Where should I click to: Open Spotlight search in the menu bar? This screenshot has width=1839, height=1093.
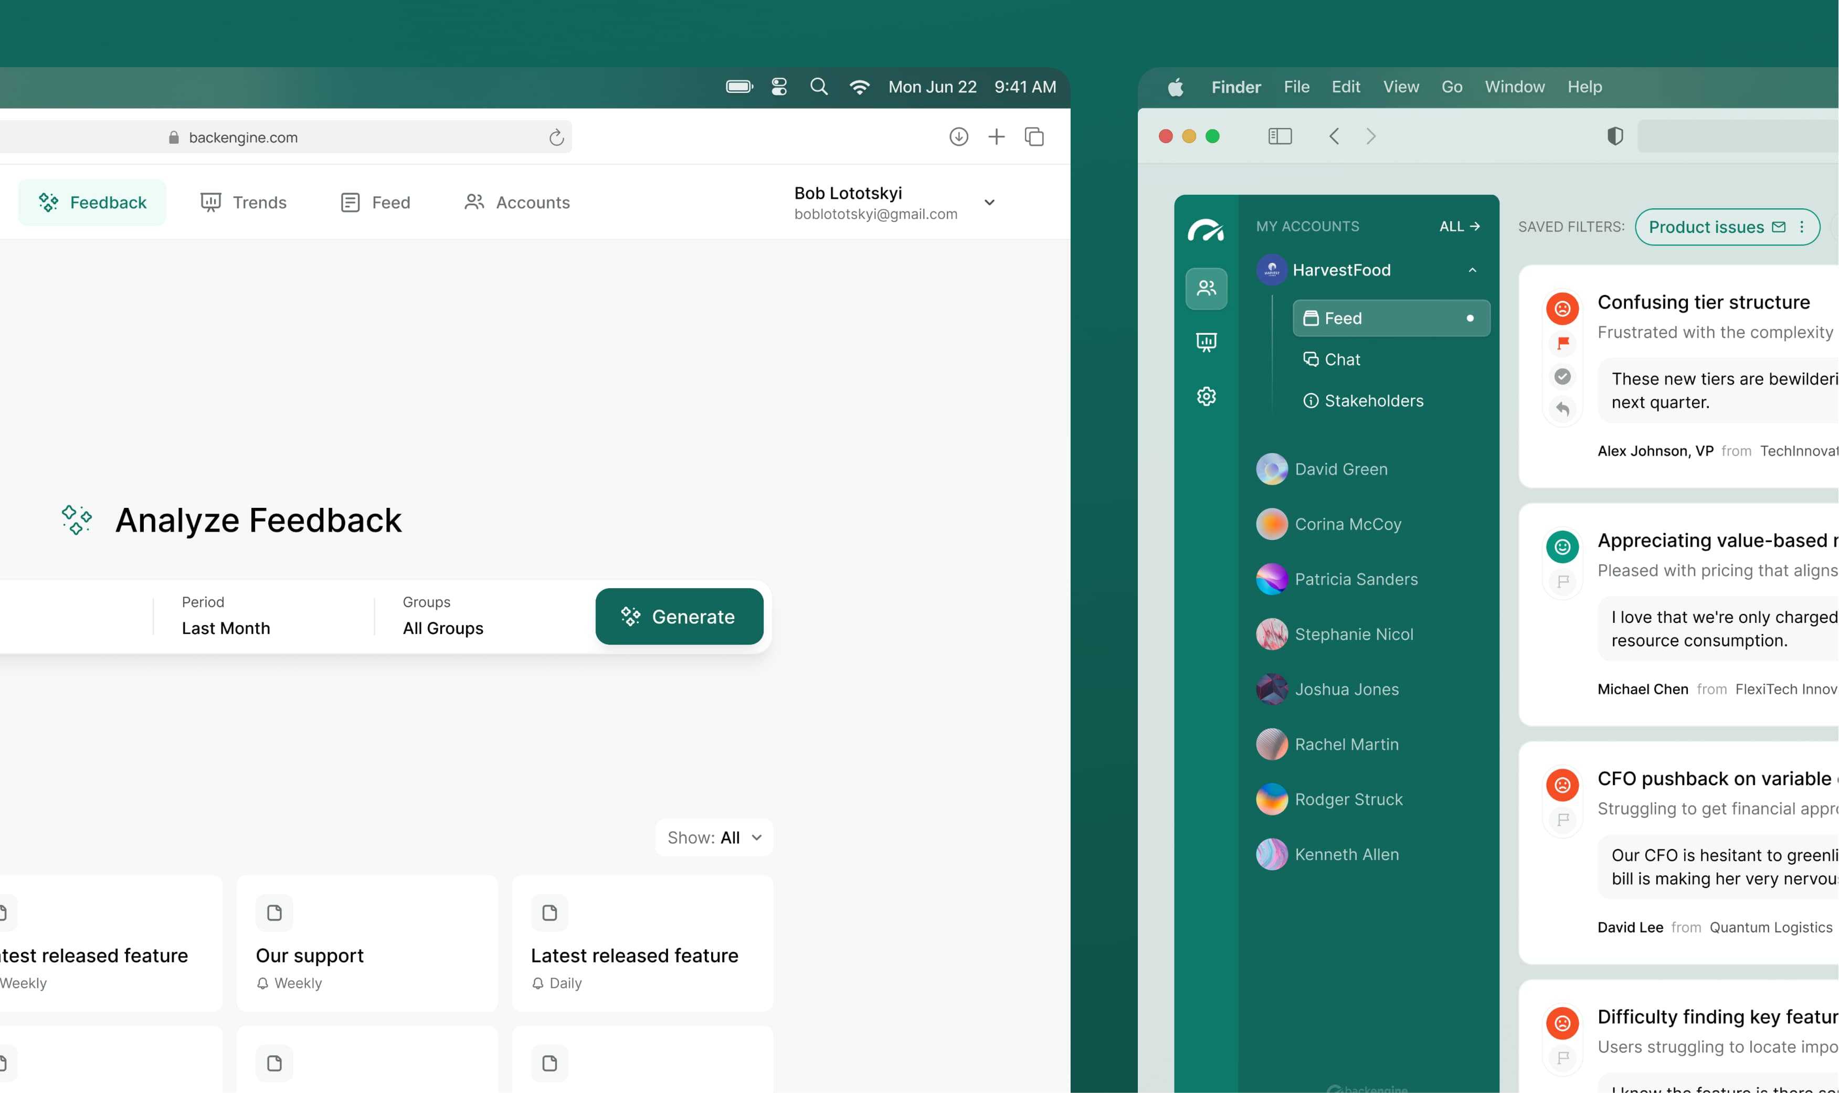coord(818,87)
